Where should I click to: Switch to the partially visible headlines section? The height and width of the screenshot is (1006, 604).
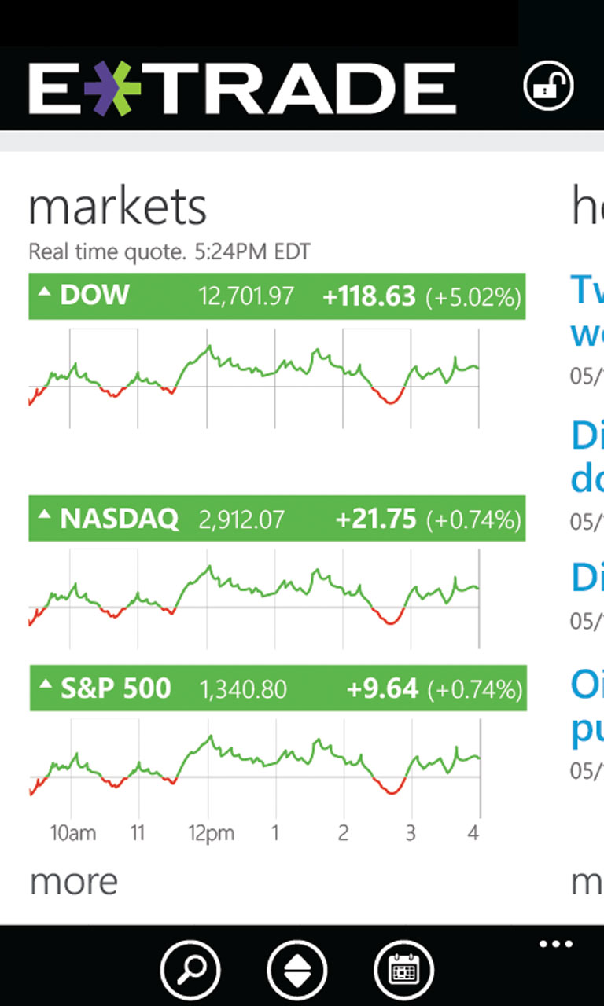click(587, 207)
